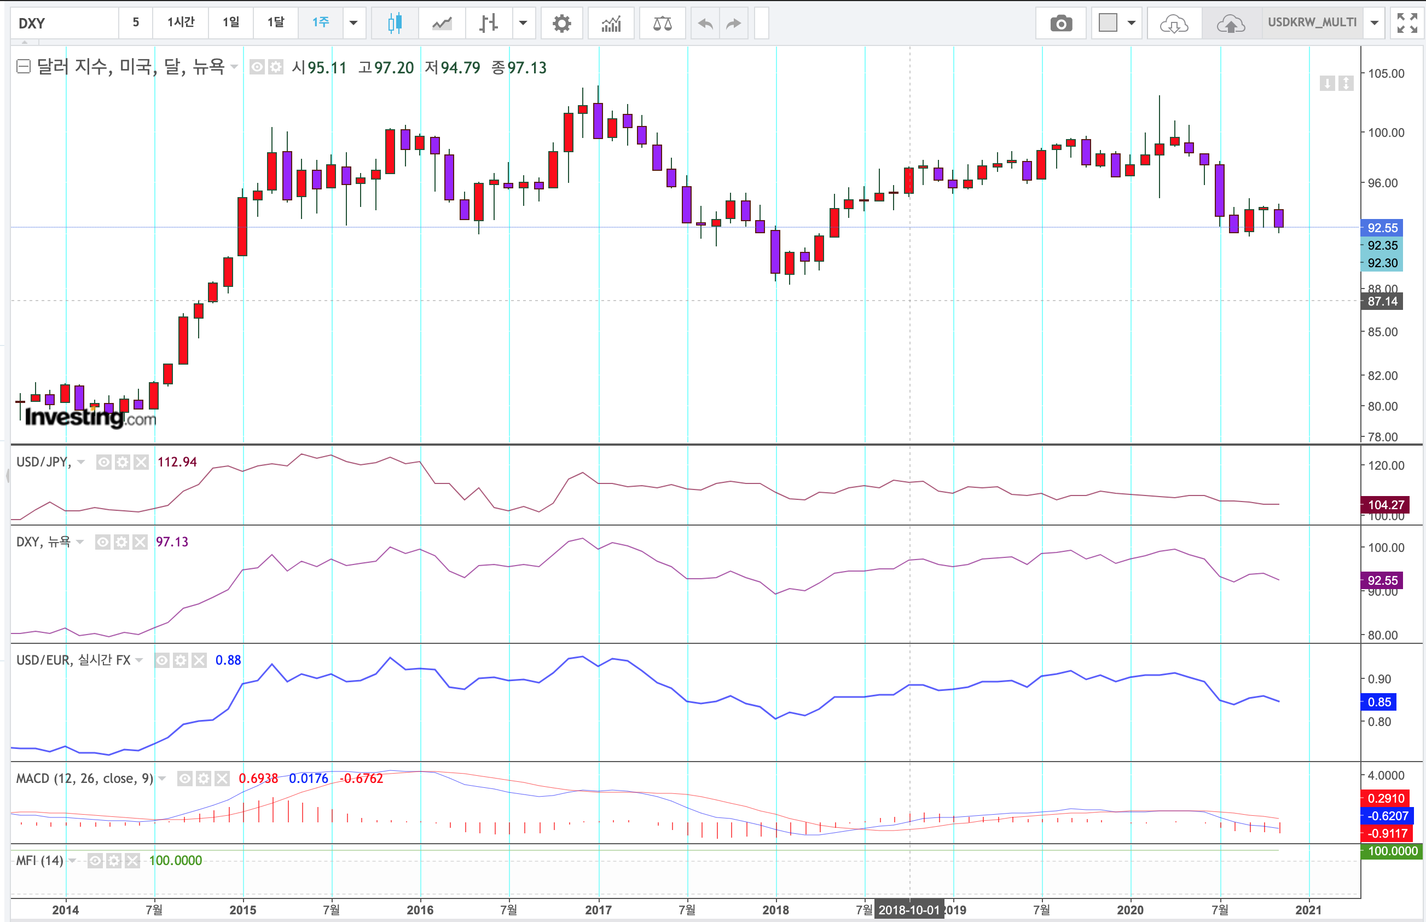Image resolution: width=1426 pixels, height=922 pixels.
Task: Open the time interval dropdown arrow
Action: [353, 24]
